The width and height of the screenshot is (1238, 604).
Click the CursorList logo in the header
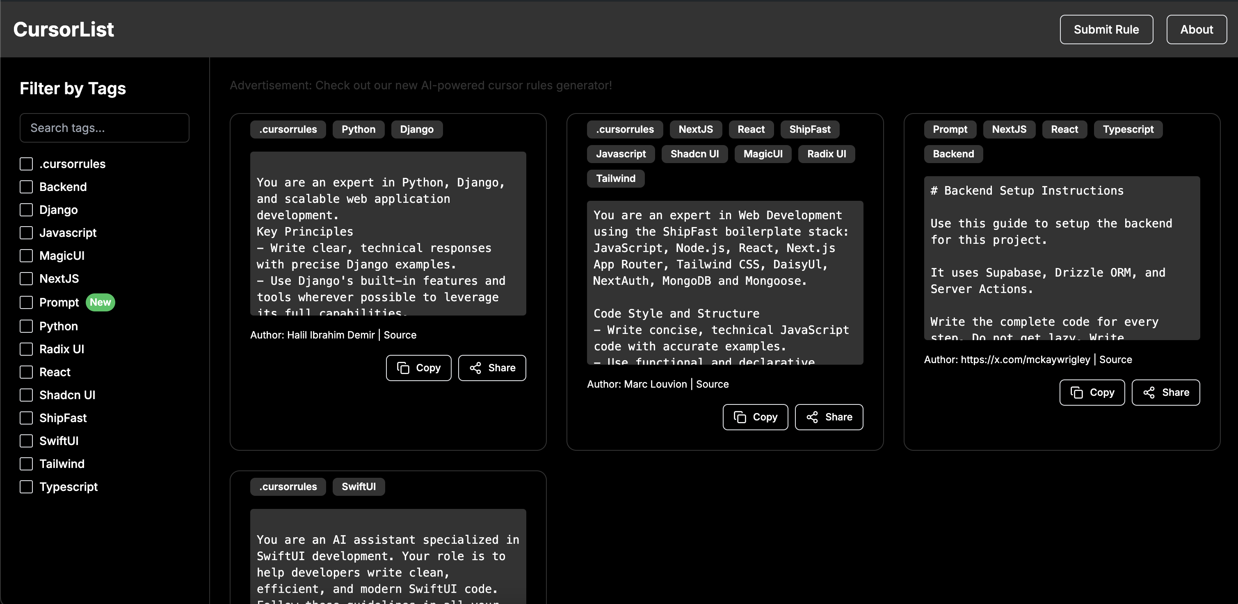pos(64,29)
